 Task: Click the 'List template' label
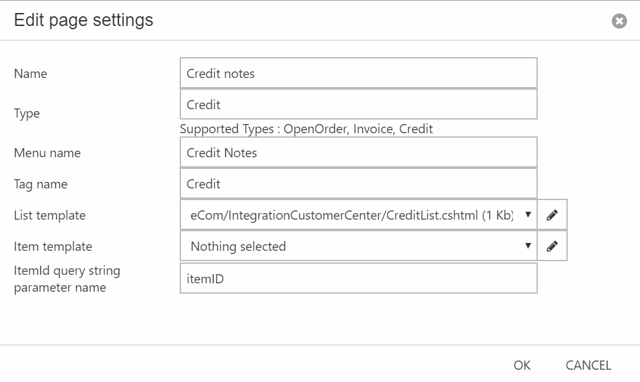[x=49, y=215]
